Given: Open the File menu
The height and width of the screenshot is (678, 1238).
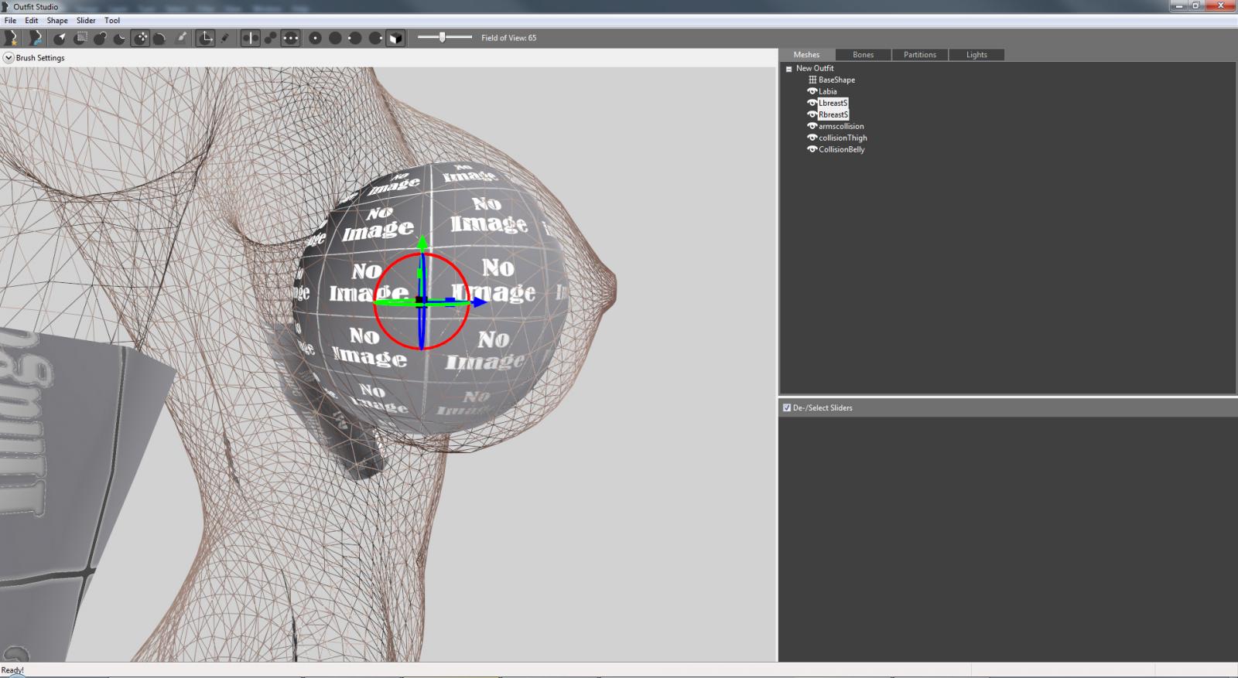Looking at the screenshot, I should pos(10,21).
